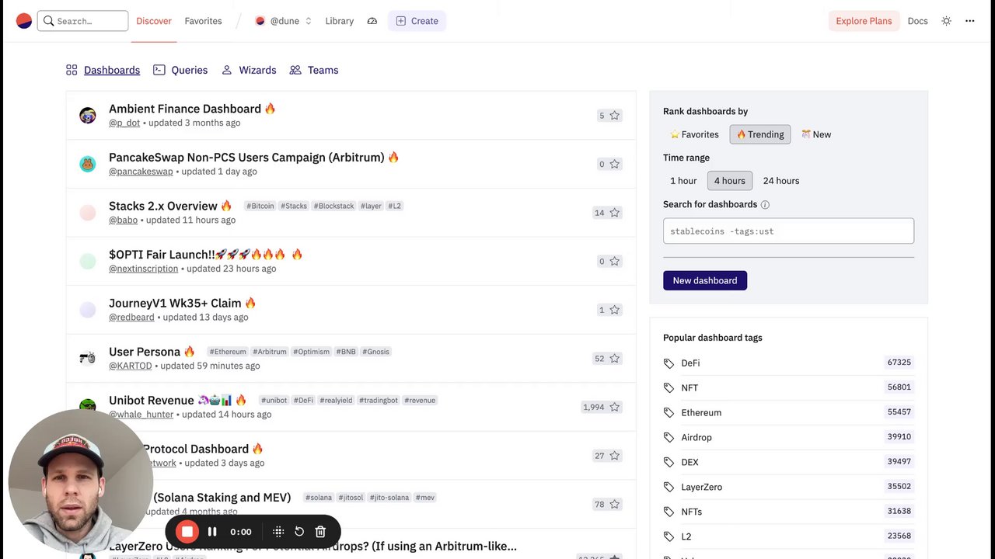Open the three-dot more options menu
This screenshot has height=559, width=995.
point(969,21)
